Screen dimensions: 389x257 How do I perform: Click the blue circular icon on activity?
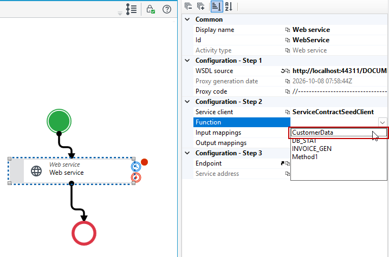click(x=136, y=167)
